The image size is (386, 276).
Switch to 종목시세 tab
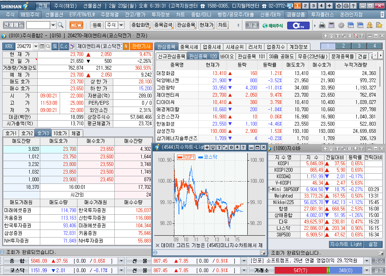click(189, 47)
